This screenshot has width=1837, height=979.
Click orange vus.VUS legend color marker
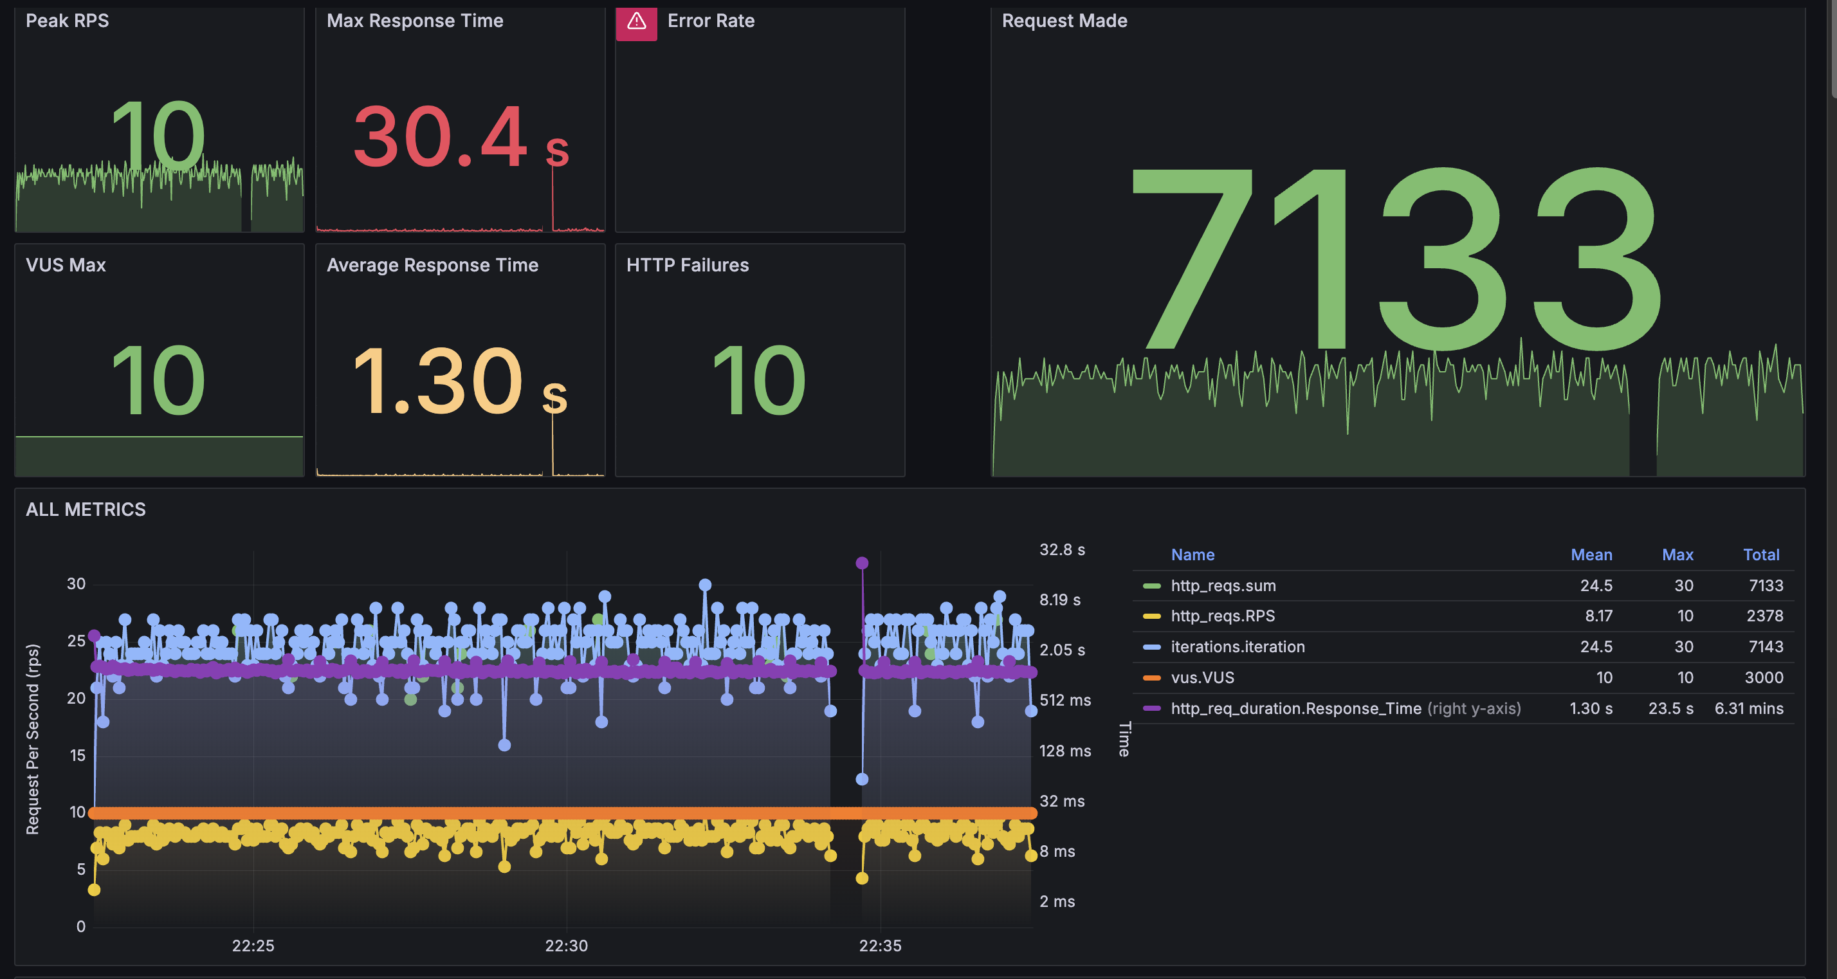[x=1151, y=677]
